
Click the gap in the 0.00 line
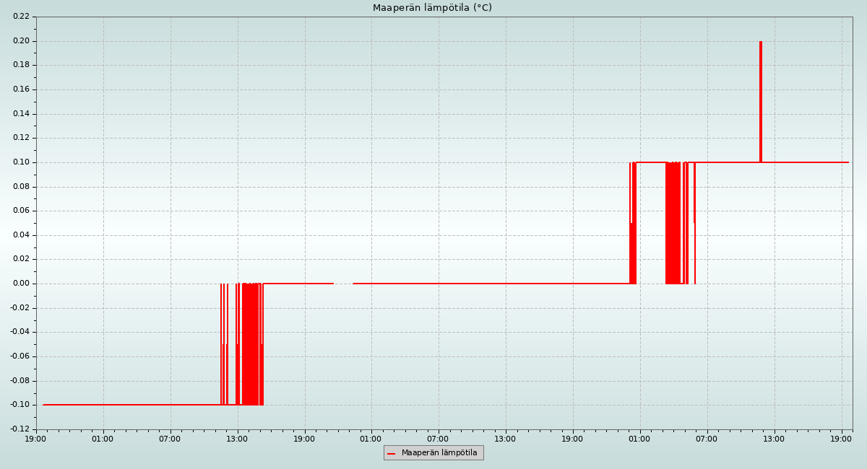point(343,284)
